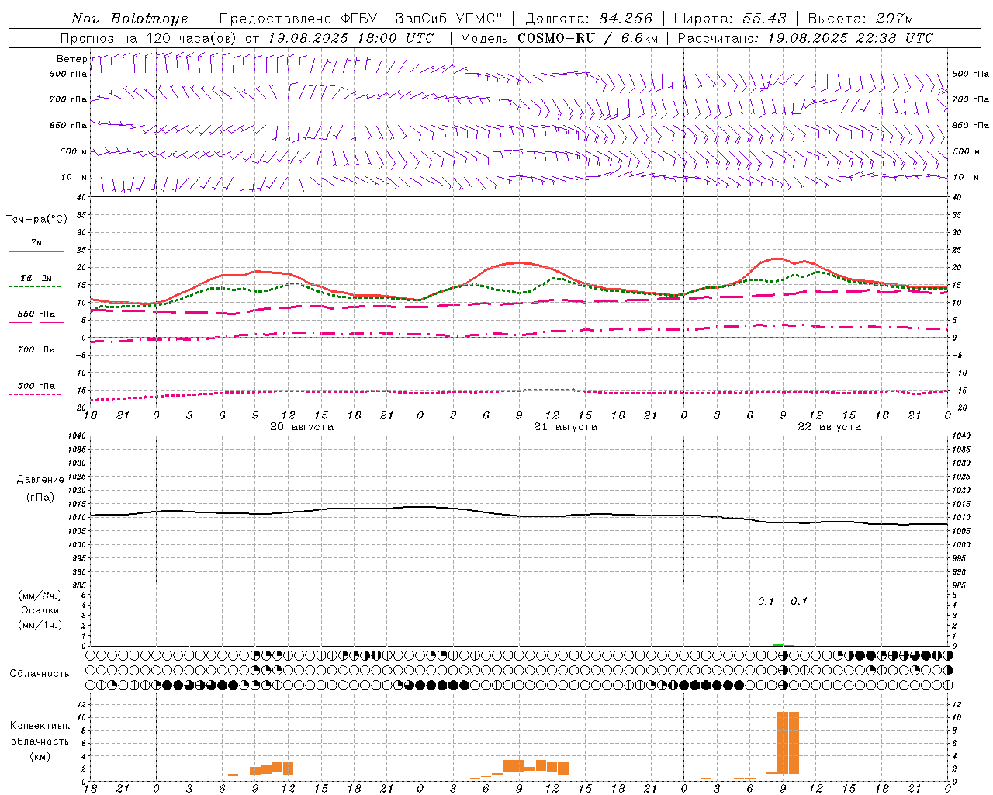Click the station title Nov_Bolotnoye
Screen dimensions: 993x795
point(130,19)
